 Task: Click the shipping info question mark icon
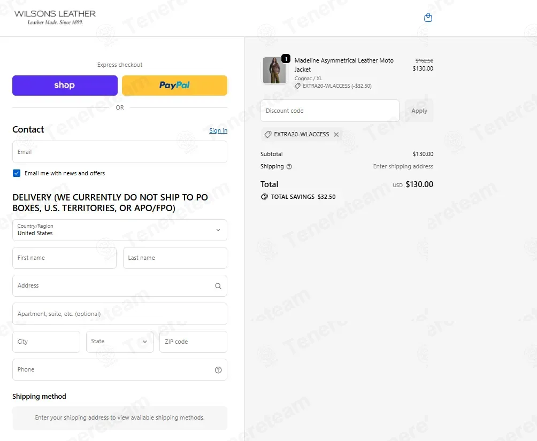pos(289,166)
